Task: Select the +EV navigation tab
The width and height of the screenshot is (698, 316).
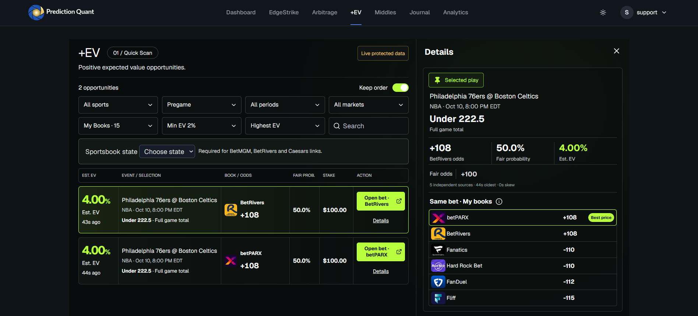Action: (x=356, y=12)
